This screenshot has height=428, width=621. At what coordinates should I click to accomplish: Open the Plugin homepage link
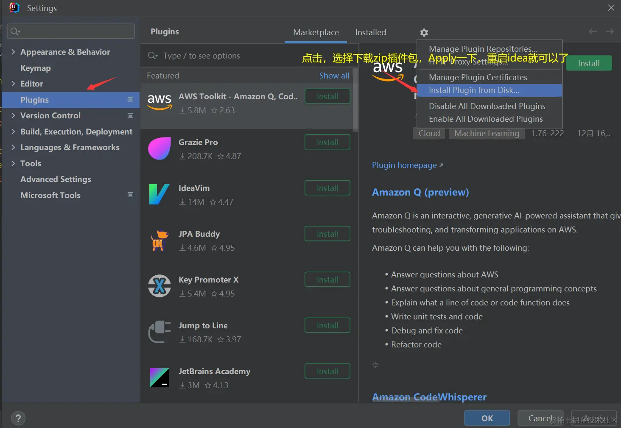pos(408,165)
